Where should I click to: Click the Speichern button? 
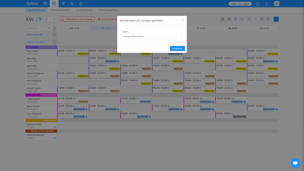177,49
